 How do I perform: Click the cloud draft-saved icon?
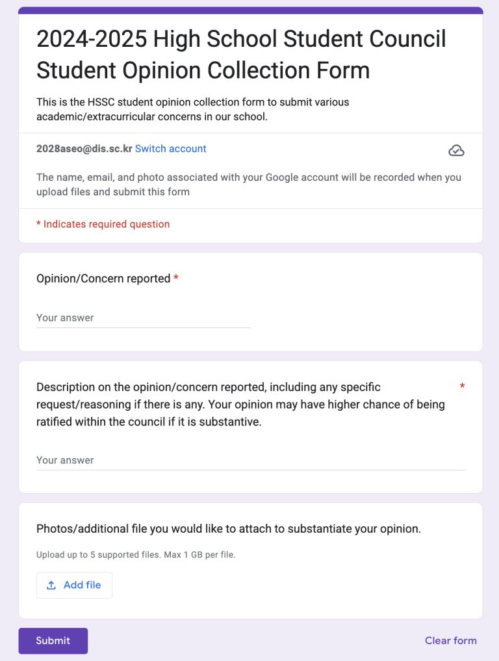coord(456,150)
